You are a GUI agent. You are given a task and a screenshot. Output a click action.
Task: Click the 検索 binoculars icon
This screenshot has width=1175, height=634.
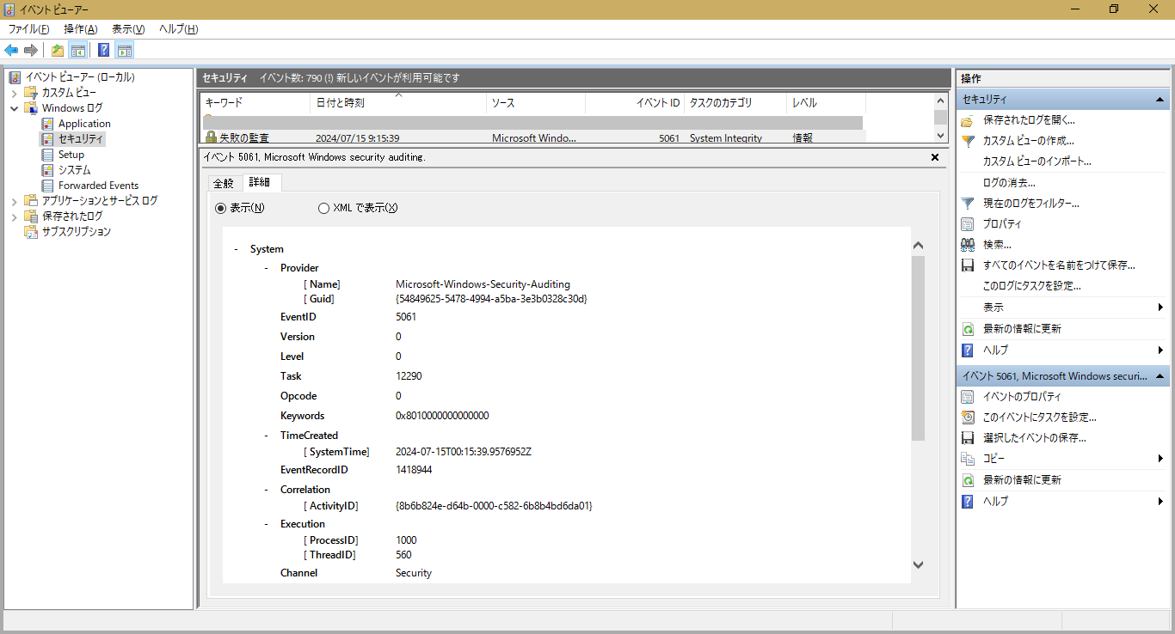(x=968, y=245)
